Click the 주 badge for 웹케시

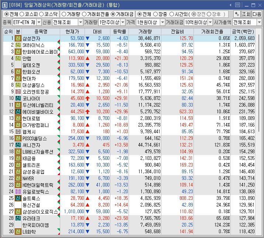18,132
